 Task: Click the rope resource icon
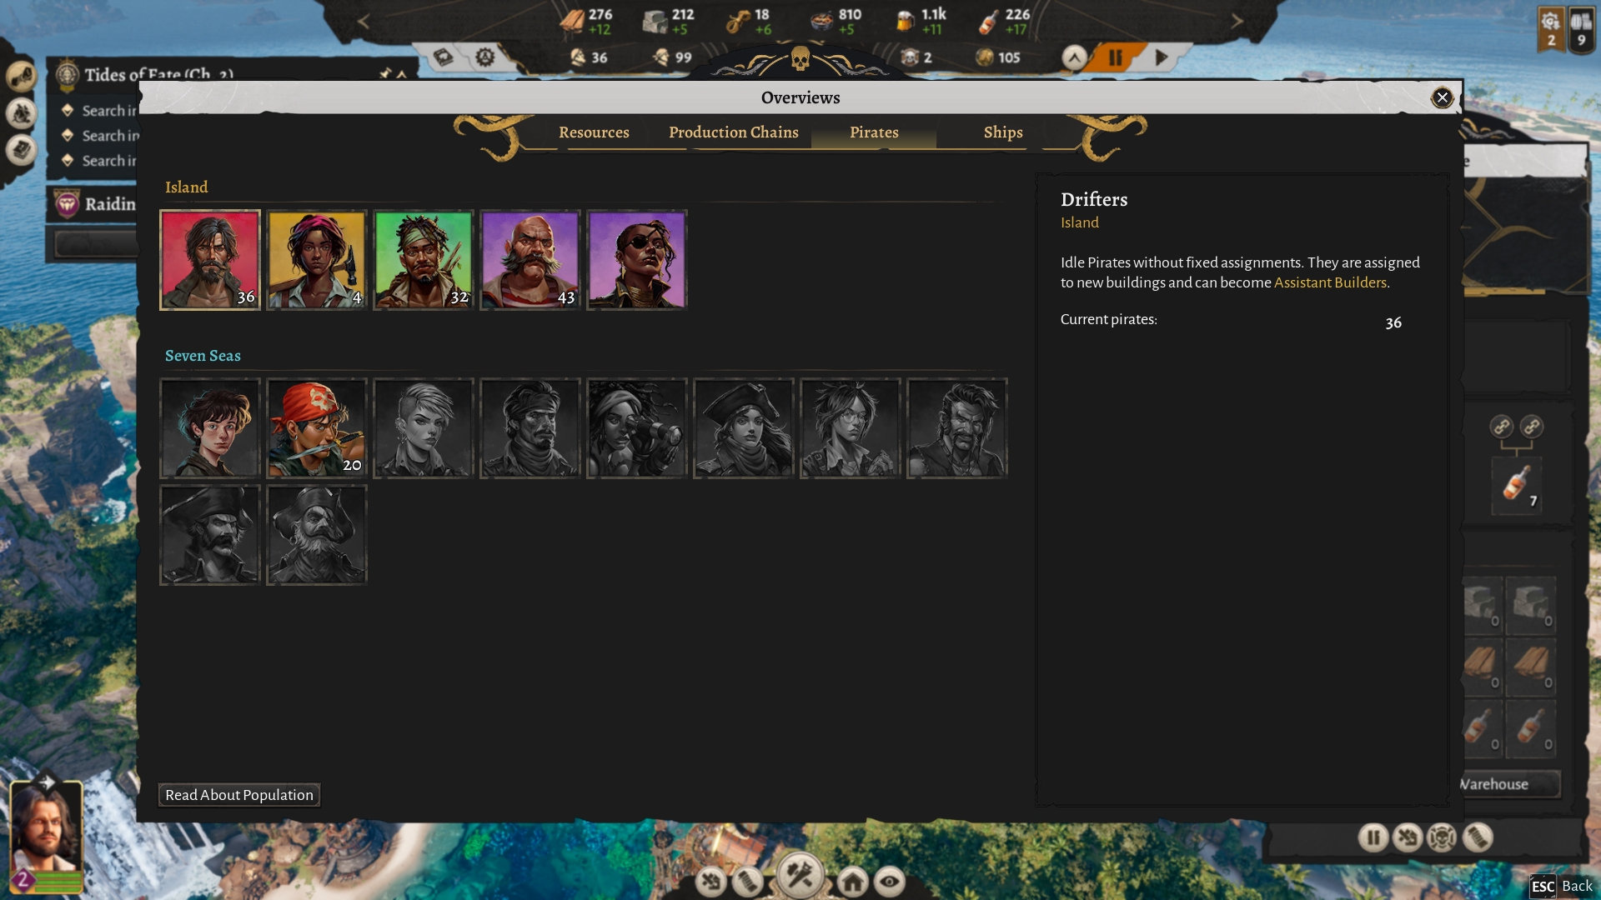coord(738,21)
